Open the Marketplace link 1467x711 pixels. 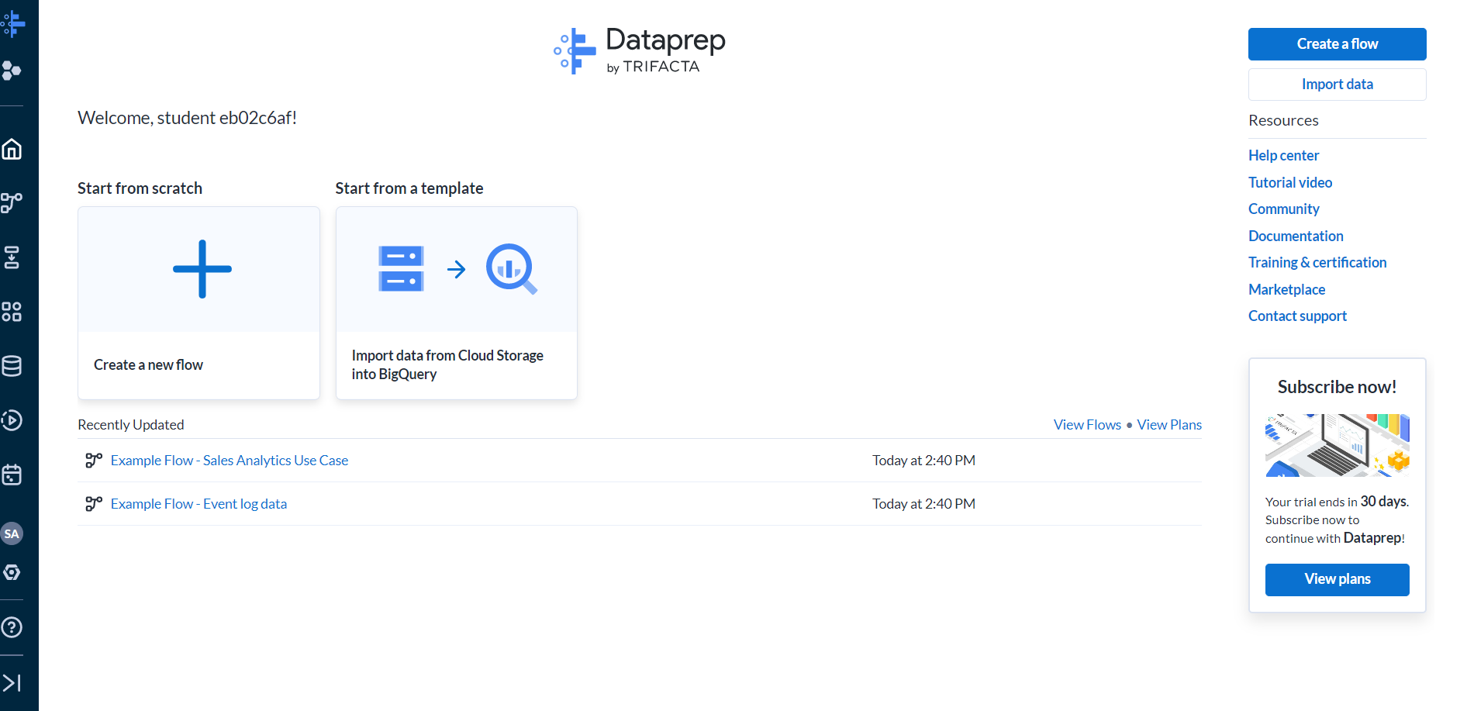1286,289
